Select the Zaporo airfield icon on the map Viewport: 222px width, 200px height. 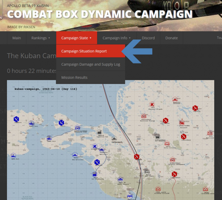click(x=61, y=123)
